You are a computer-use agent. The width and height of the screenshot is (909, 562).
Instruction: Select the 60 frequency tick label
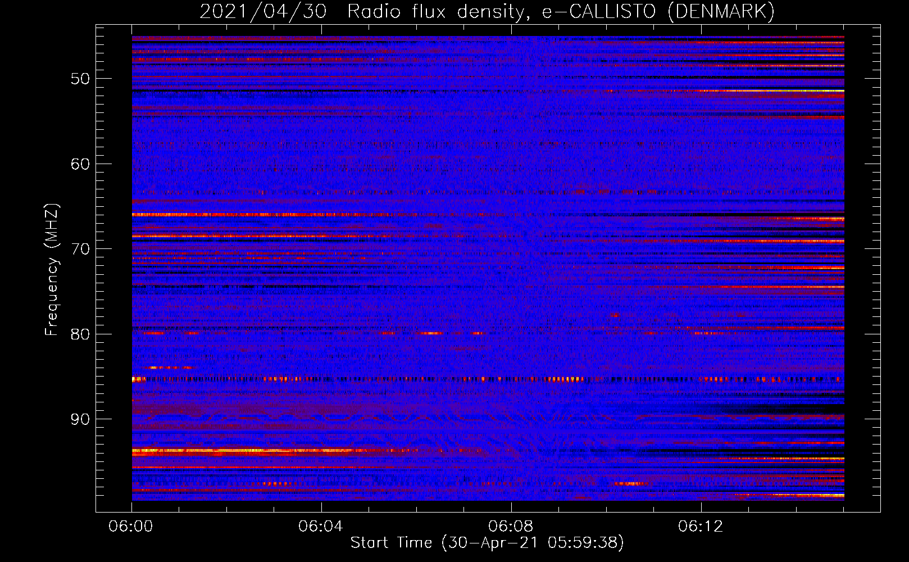point(80,164)
